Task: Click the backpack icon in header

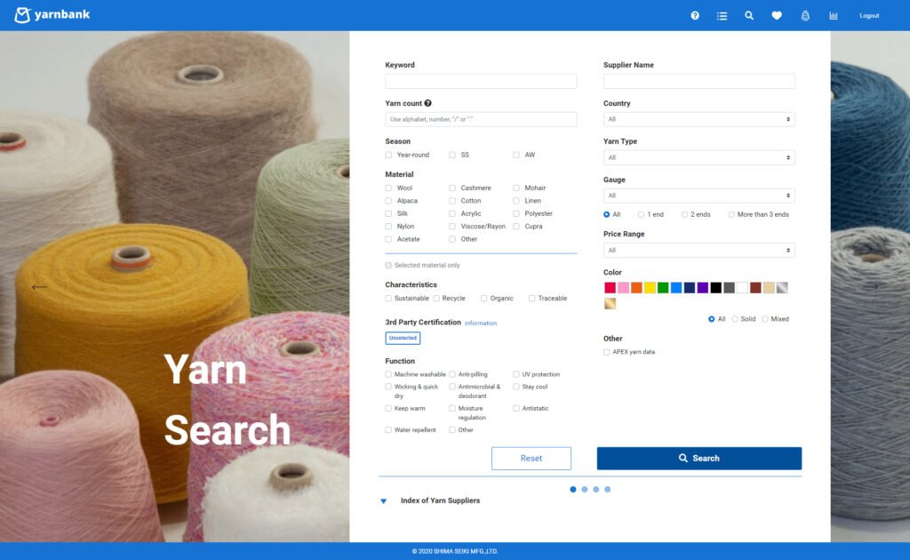Action: click(805, 15)
